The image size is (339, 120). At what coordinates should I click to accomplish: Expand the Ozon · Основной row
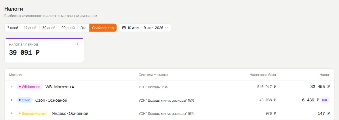(12, 100)
